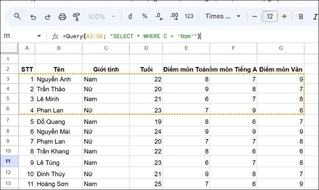The height and width of the screenshot is (190, 319).
Task: Click cell Nguyễn Mai
Action: (x=58, y=131)
